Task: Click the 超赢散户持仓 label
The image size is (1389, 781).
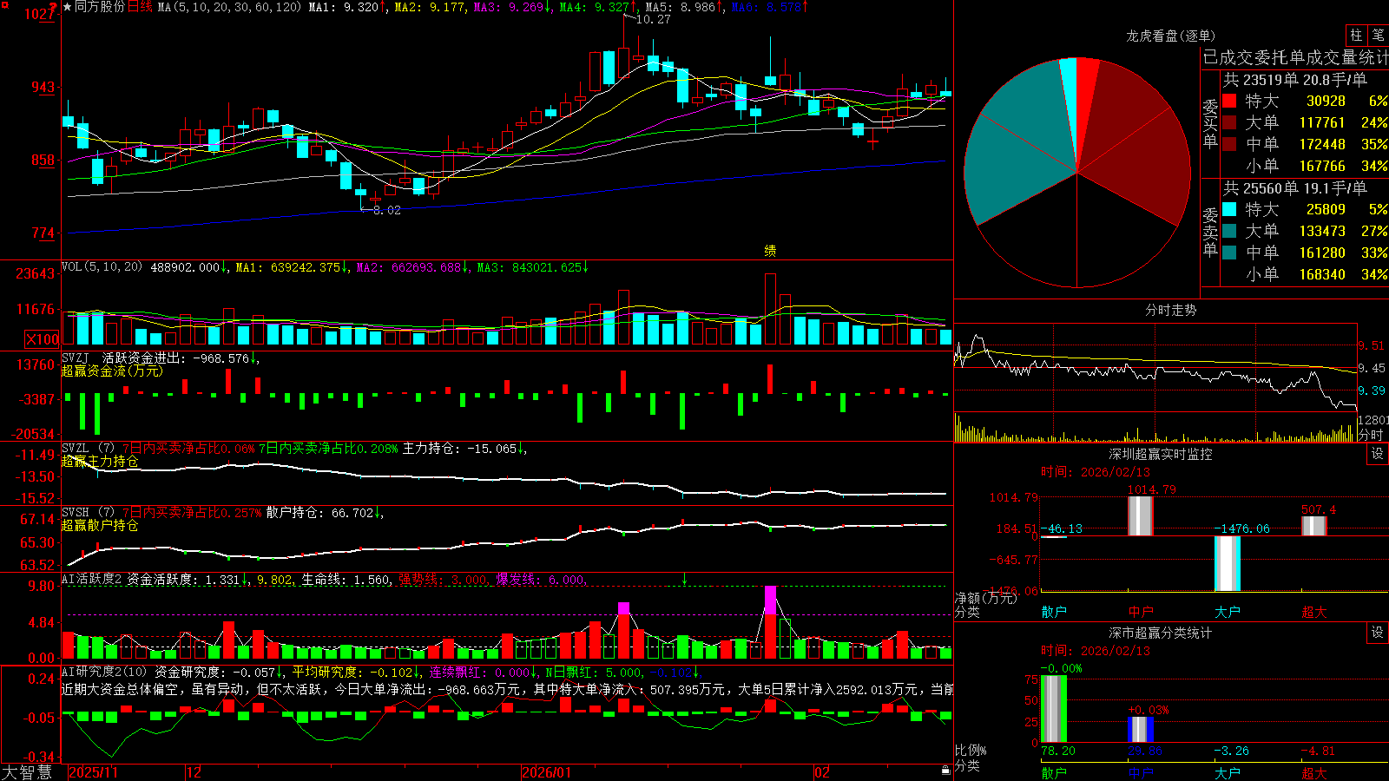Action: [x=100, y=525]
